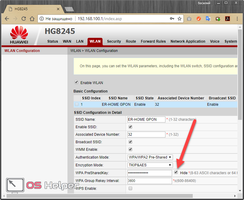Expand the Encryption Mode dropdown
Image resolution: width=244 pixels, height=200 pixels.
(x=150, y=165)
